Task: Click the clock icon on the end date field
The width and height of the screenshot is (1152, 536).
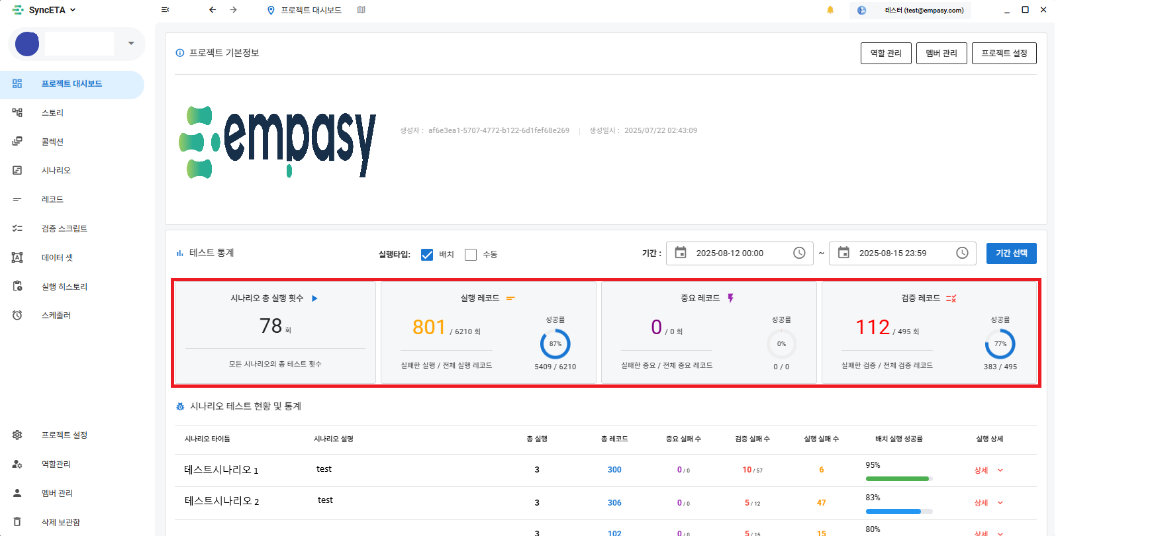Action: click(x=962, y=253)
